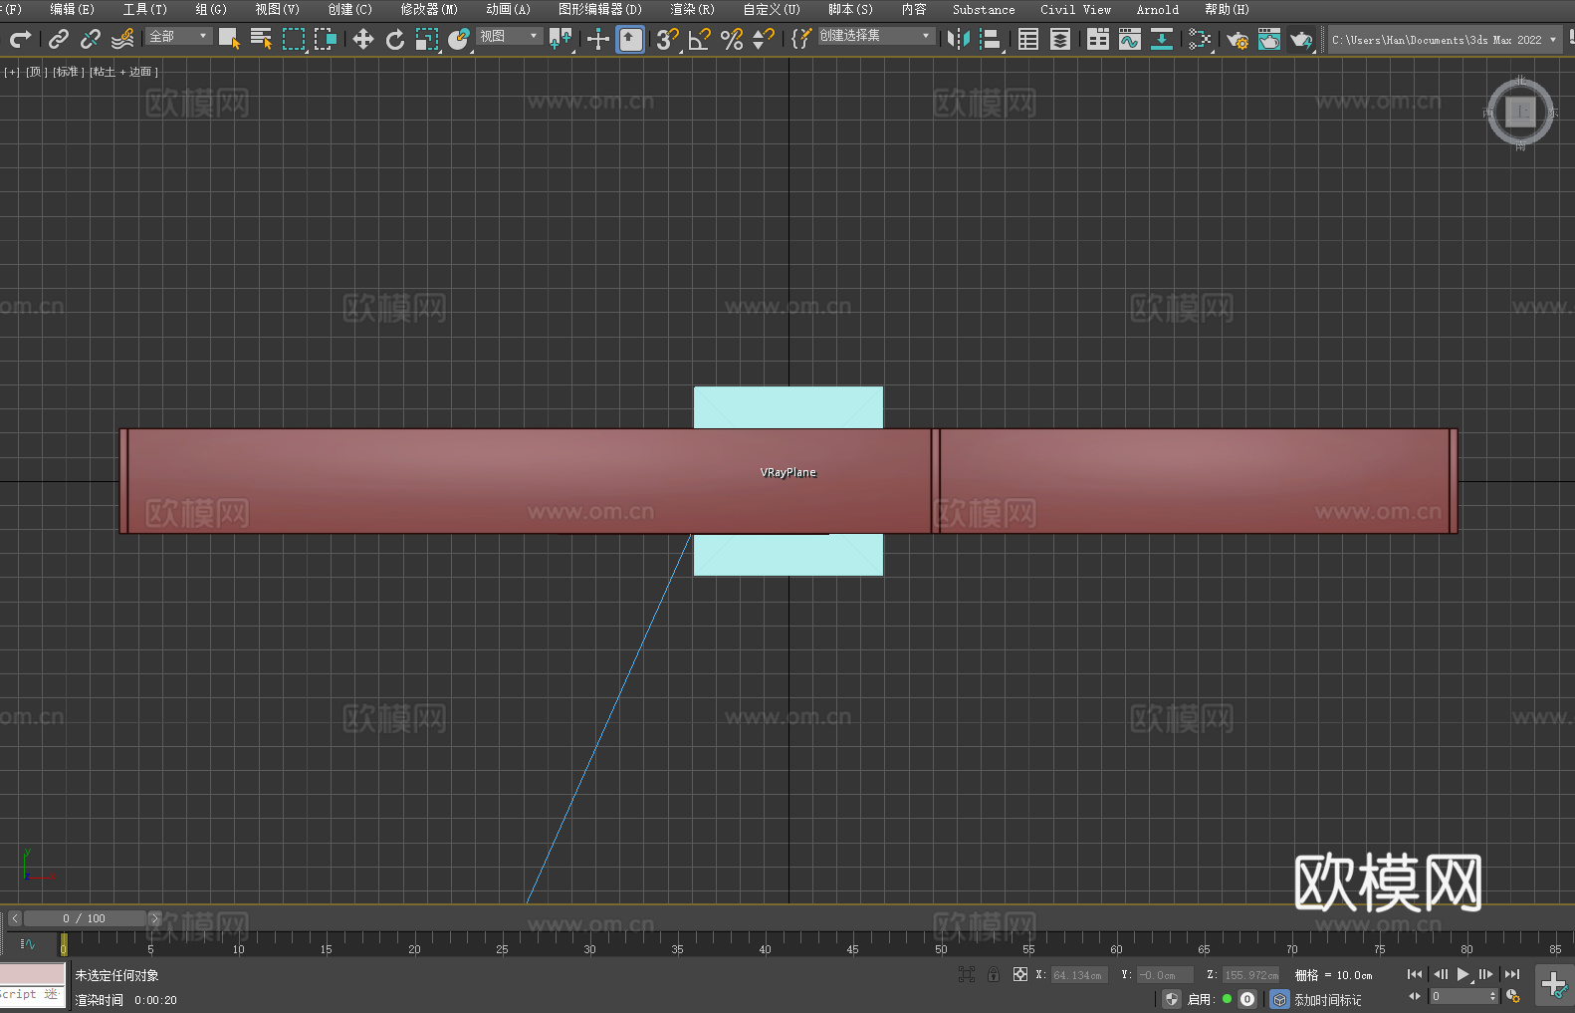Image resolution: width=1575 pixels, height=1013 pixels.
Task: Select the Link tool chain icon
Action: (x=59, y=39)
